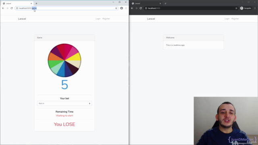The image size is (258, 145).
Task: Open the profile icon in left browser
Action: [122, 8]
